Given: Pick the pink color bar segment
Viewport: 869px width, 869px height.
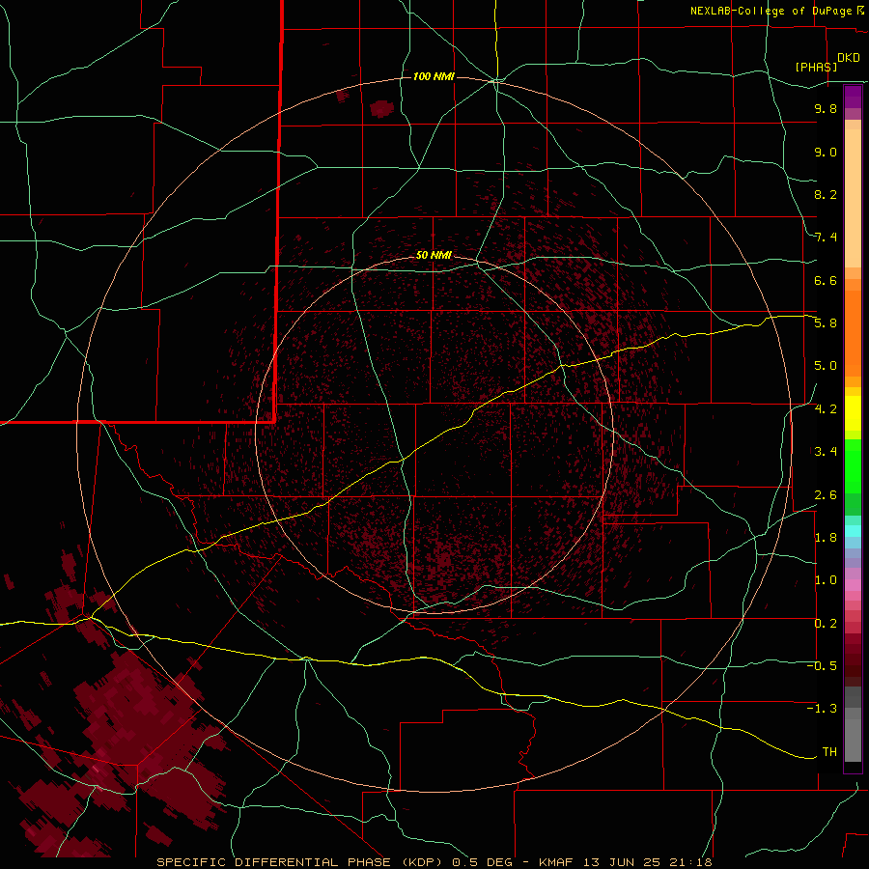Looking at the screenshot, I should [853, 585].
